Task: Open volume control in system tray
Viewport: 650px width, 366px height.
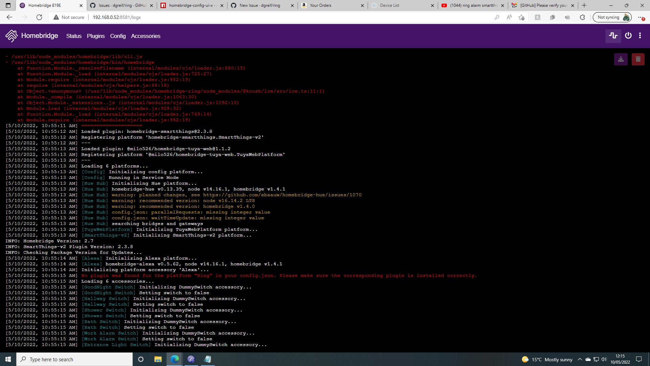Action: click(604, 359)
